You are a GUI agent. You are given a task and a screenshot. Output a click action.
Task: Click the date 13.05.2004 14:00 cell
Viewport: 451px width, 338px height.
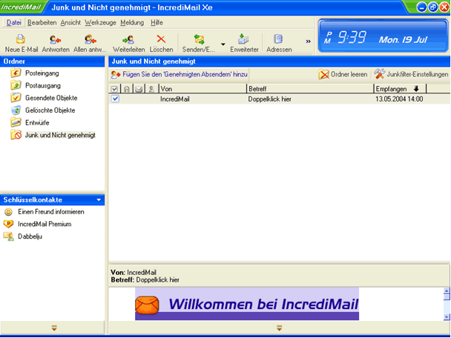399,99
